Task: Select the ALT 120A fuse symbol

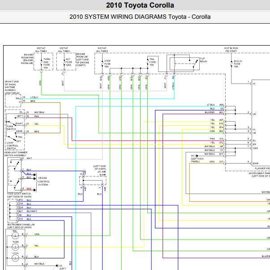Action: [x=64, y=63]
